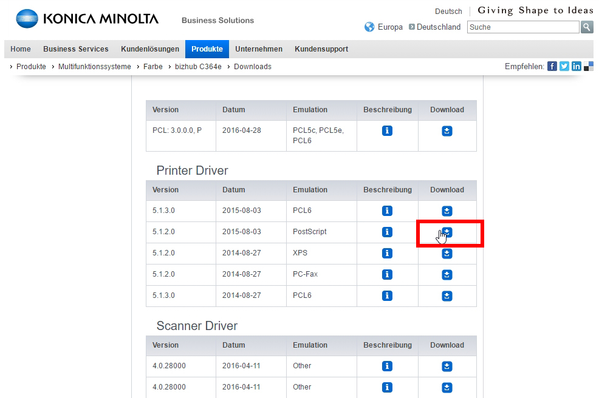Click 'Scanner Driver' heading

pos(197,325)
